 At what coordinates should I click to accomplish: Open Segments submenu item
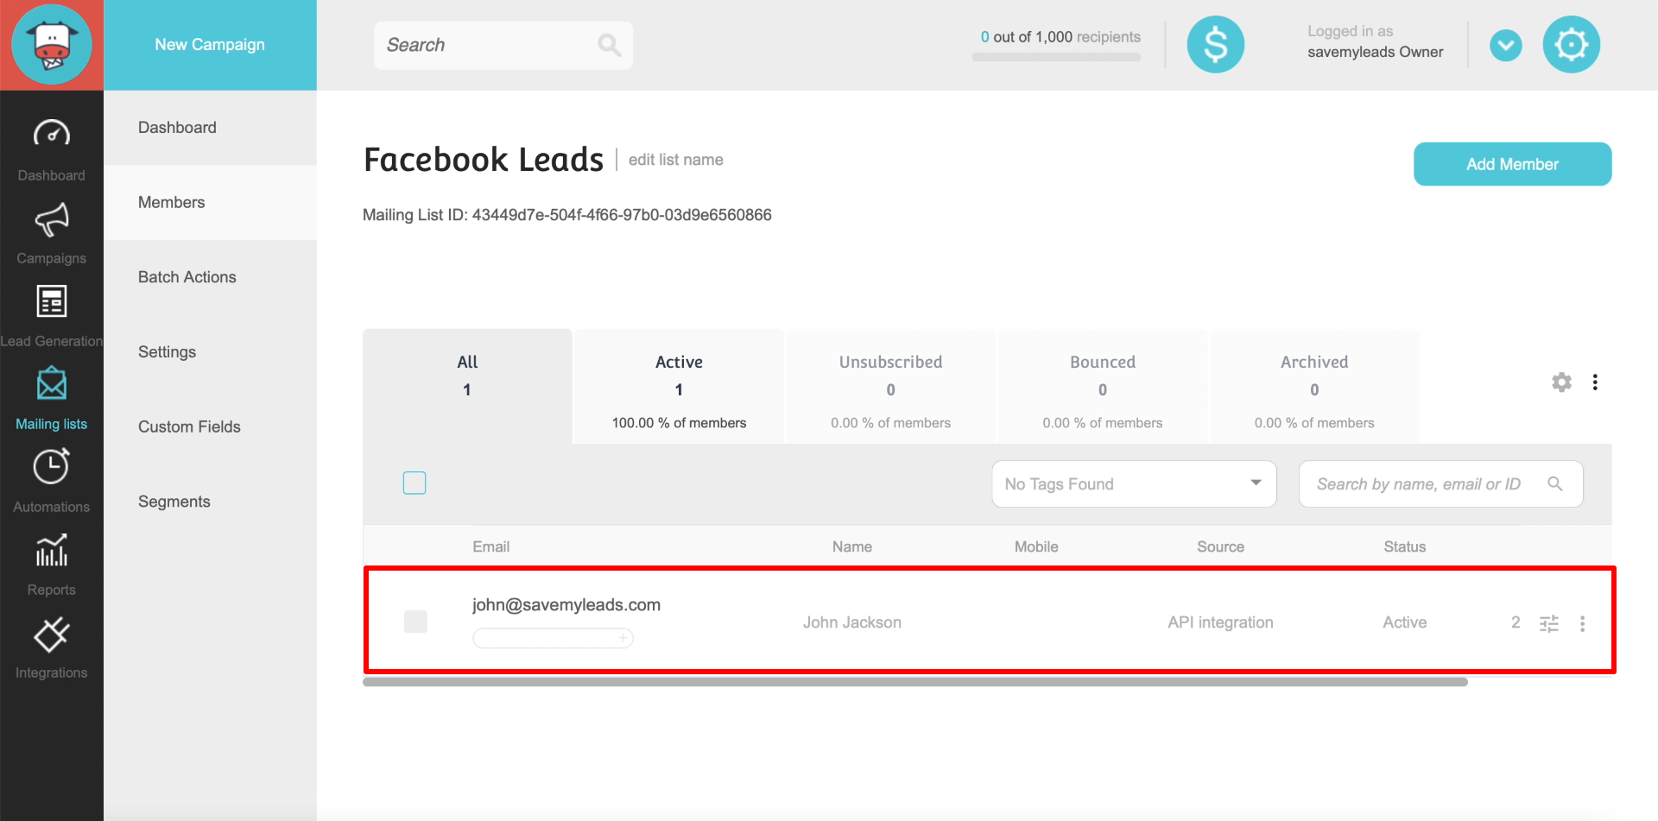coord(210,502)
